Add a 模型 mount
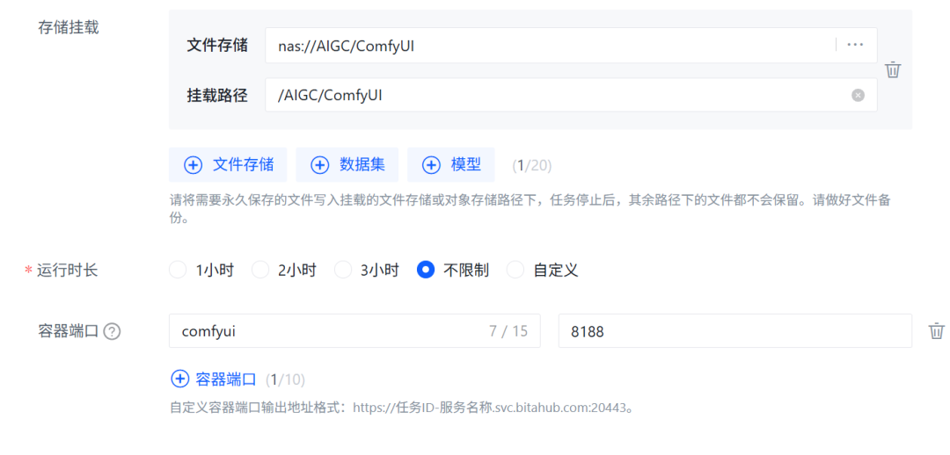 tap(450, 164)
